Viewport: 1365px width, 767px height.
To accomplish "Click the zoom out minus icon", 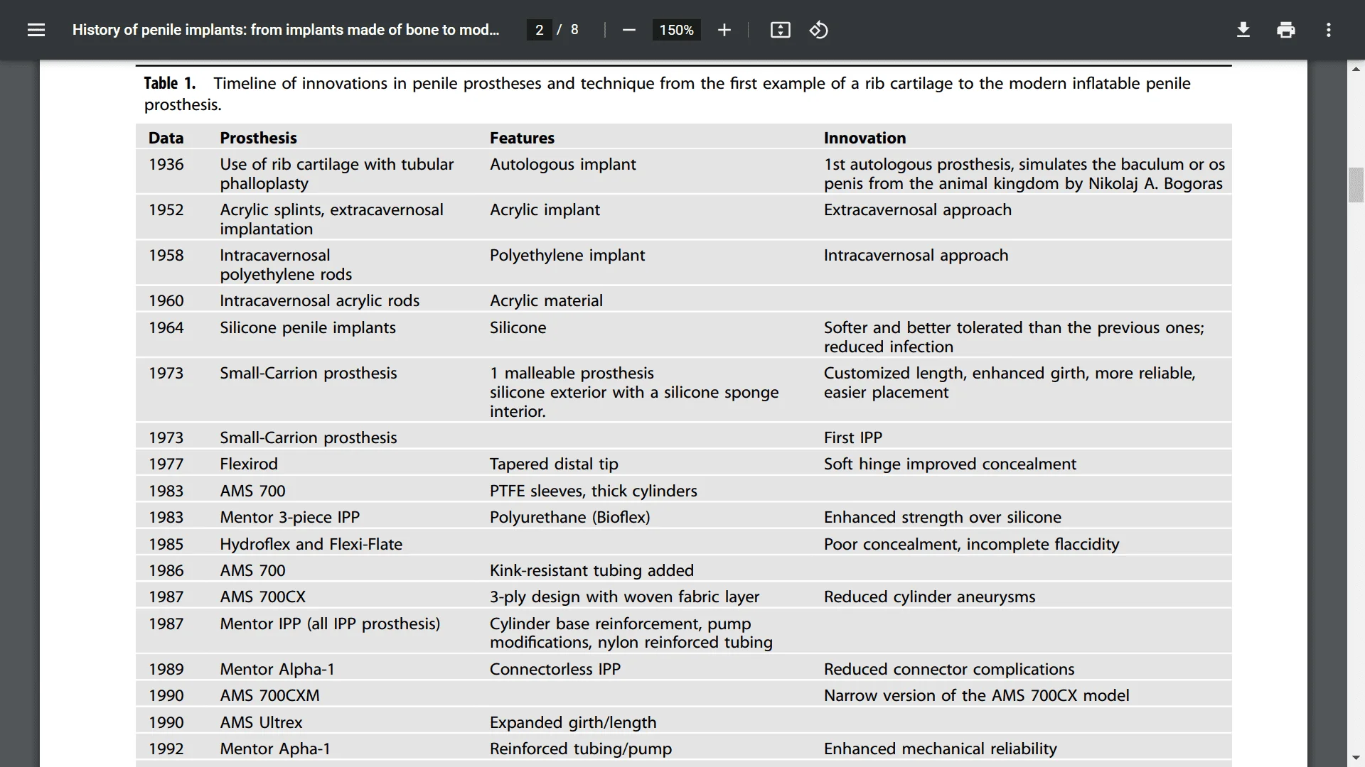I will pos(628,30).
